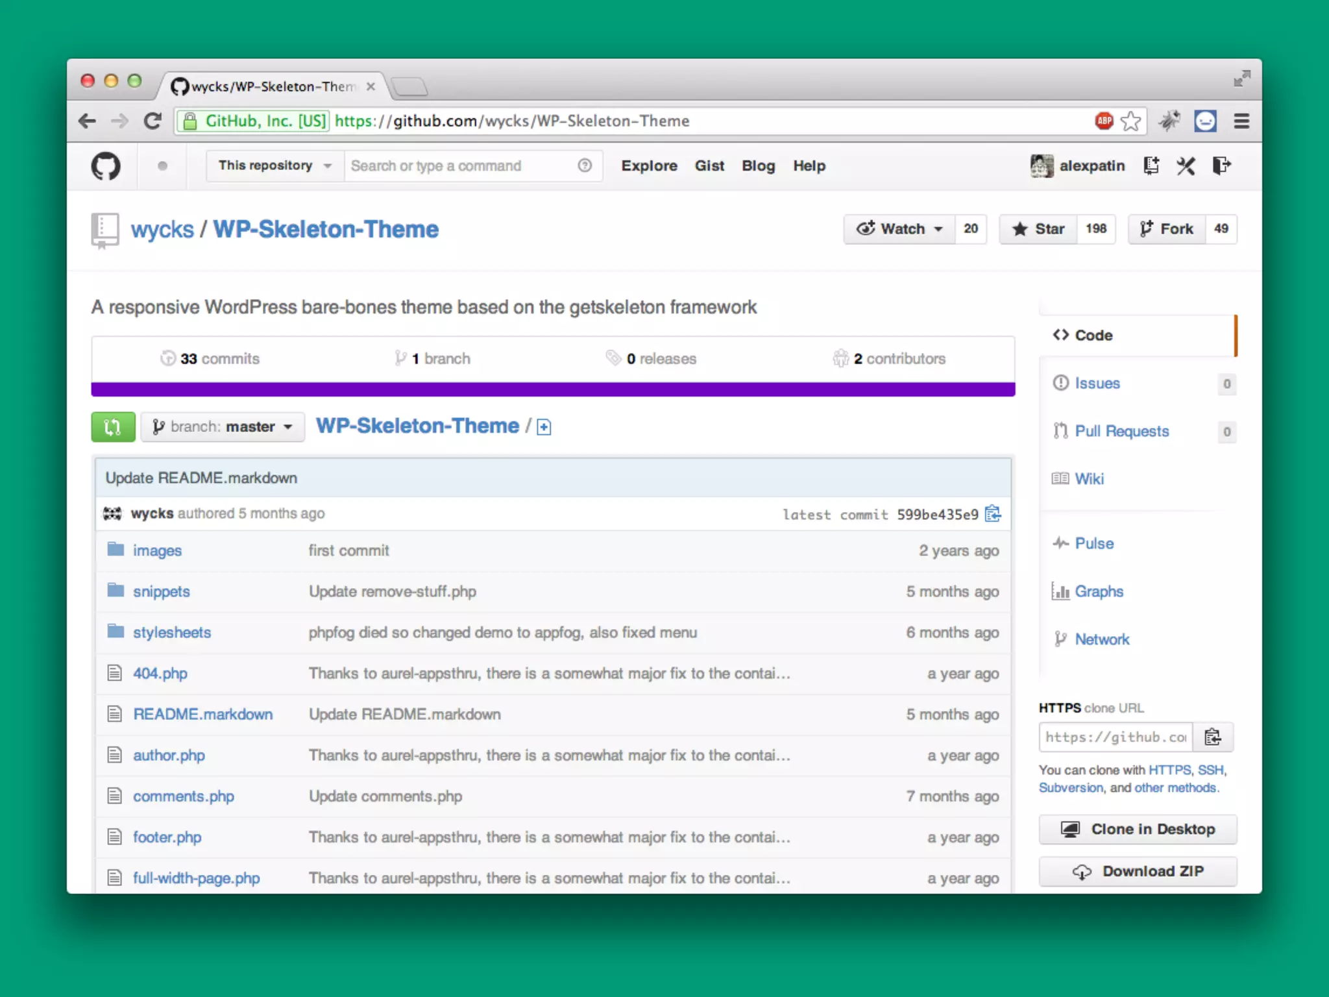Screen dimensions: 1329x997
Task: Click the create new repository icon
Action: (1151, 166)
